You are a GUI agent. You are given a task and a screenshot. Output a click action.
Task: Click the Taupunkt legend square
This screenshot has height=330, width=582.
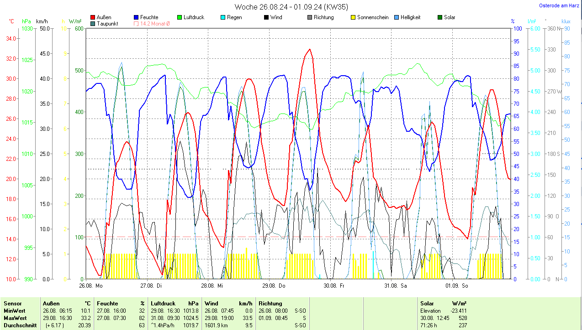[x=93, y=24]
